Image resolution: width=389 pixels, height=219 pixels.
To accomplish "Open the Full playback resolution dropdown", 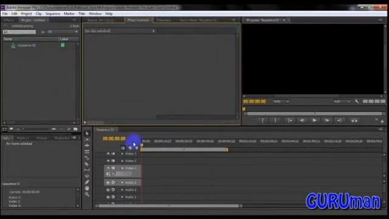I will pyautogui.click(x=342, y=102).
